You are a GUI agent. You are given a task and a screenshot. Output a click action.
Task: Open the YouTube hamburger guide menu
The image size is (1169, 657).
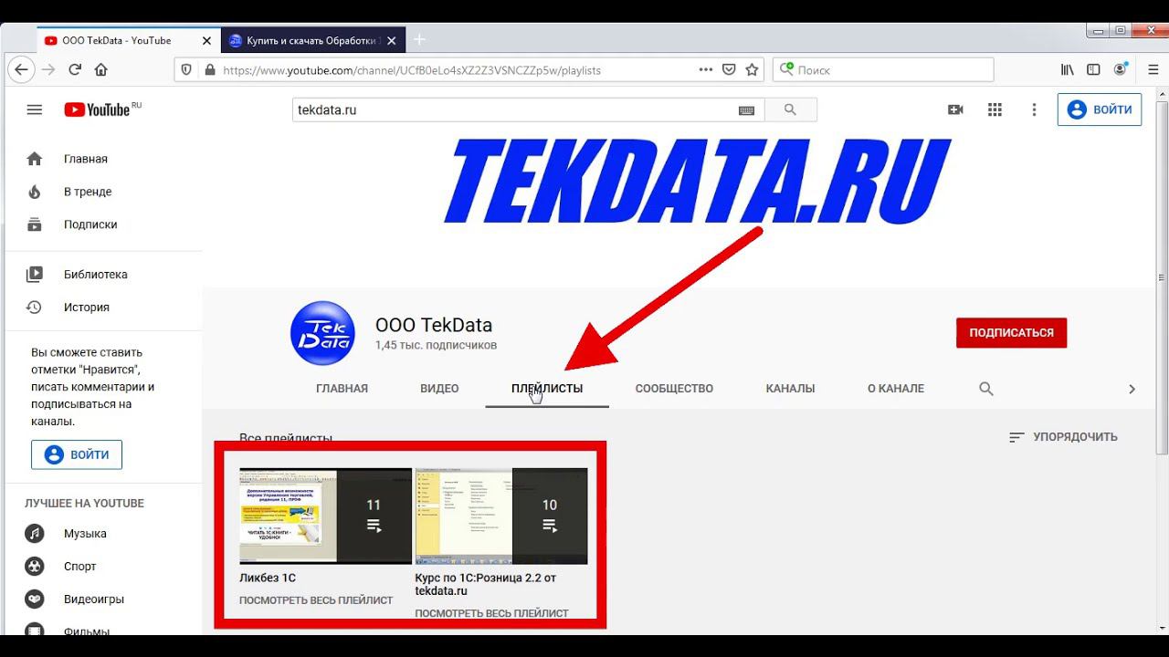click(35, 109)
